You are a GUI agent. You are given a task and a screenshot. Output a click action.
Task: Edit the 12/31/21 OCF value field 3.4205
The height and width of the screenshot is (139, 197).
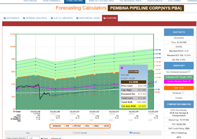[x=73, y=114]
